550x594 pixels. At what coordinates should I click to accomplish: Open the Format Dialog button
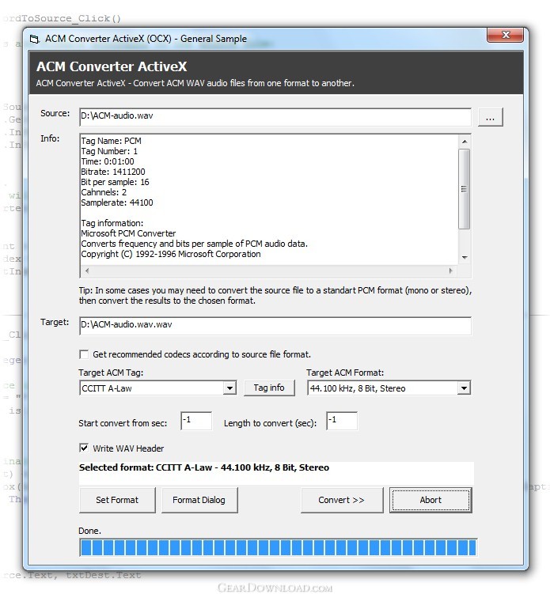point(199,500)
